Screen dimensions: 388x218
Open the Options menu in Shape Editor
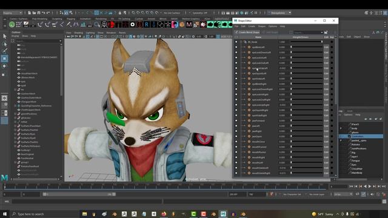[273, 26]
